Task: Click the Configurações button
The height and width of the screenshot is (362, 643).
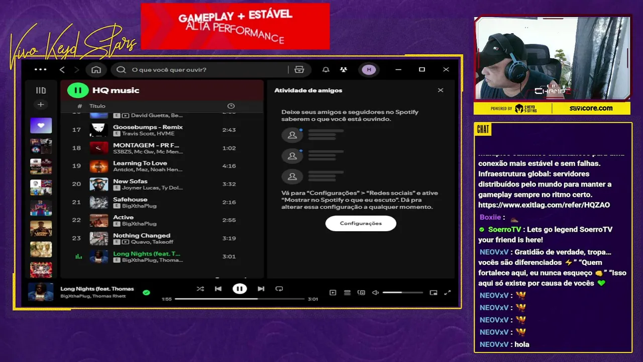Action: pos(361,223)
